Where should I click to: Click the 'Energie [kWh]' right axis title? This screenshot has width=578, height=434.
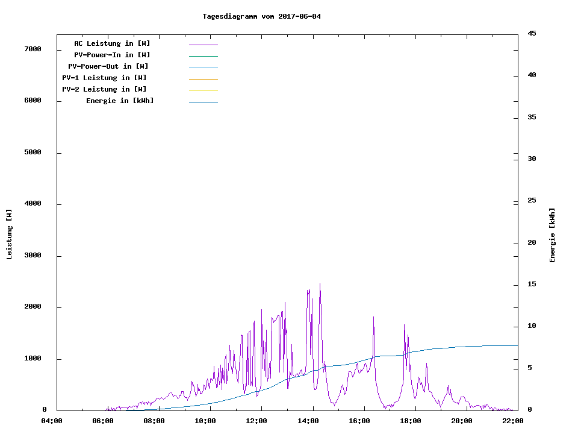pos(553,235)
